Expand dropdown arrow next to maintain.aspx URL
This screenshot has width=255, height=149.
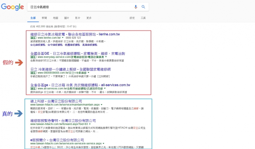(102, 105)
